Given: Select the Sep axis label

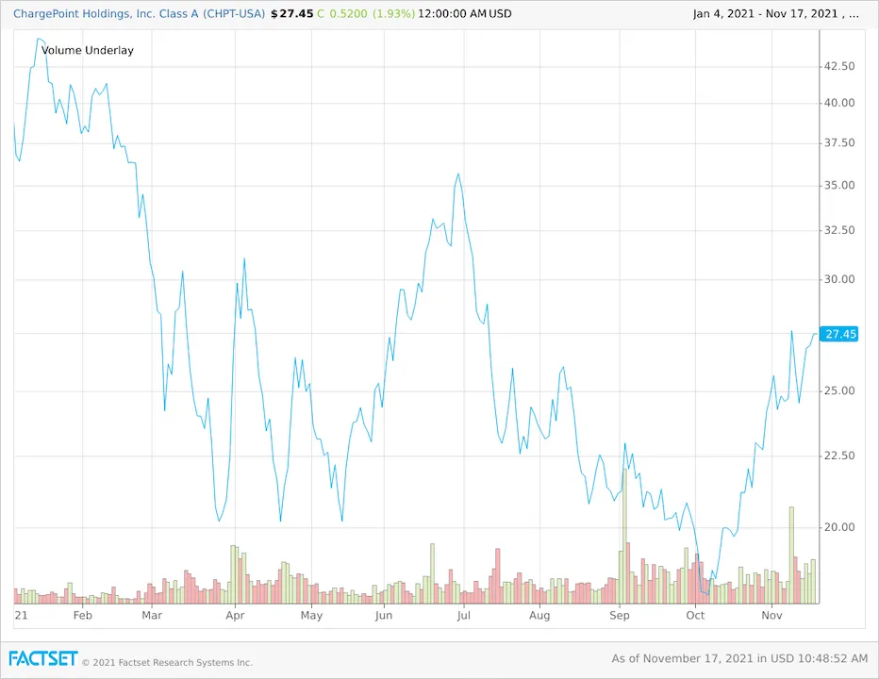Looking at the screenshot, I should click(620, 615).
